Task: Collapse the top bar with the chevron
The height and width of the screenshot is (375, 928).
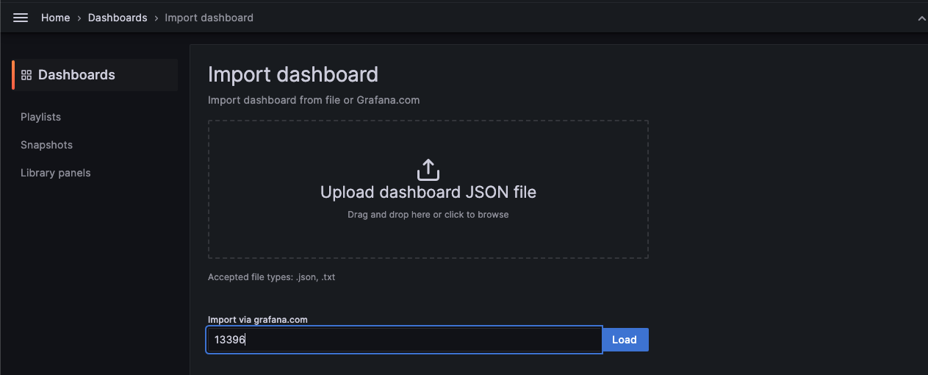Action: point(921,18)
